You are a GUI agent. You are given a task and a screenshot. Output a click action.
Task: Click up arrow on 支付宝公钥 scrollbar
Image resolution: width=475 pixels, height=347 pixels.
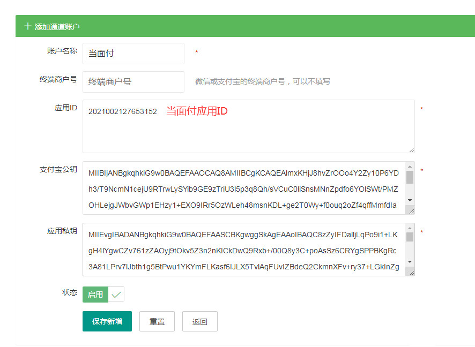click(410, 167)
